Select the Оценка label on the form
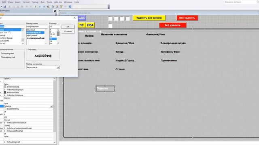Screen dimensions: 259x145 click(x=105, y=89)
